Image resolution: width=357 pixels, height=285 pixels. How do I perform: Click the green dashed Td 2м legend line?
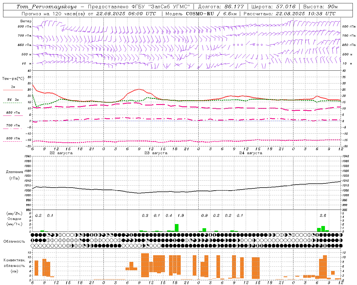click(12, 103)
